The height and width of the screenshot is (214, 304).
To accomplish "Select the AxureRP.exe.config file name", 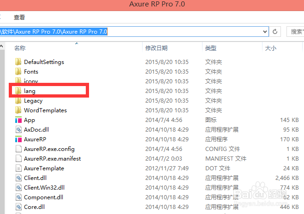I will click(x=49, y=149).
